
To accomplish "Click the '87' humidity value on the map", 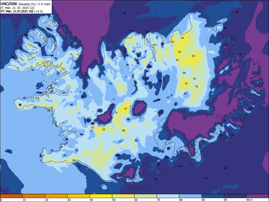I will pyautogui.click(x=121, y=142).
